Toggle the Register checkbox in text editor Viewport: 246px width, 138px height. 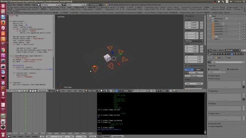[50, 90]
